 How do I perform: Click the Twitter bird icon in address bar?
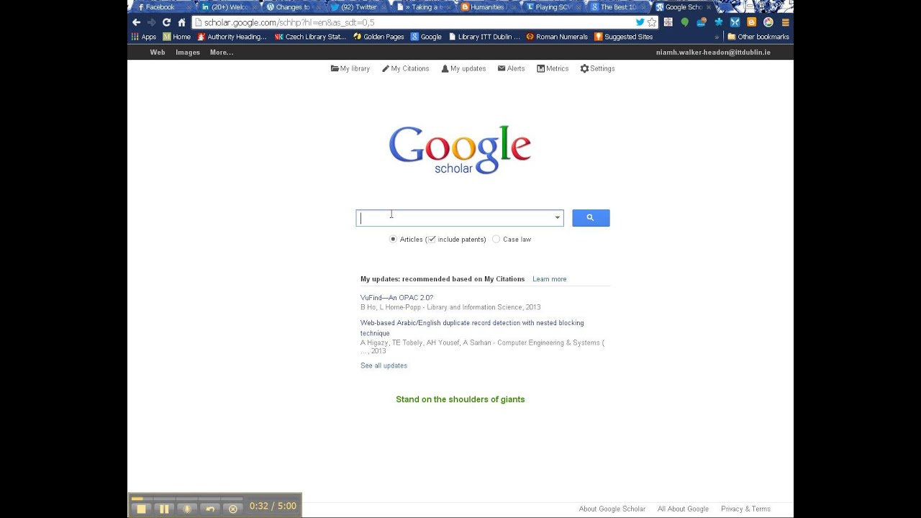click(x=640, y=22)
